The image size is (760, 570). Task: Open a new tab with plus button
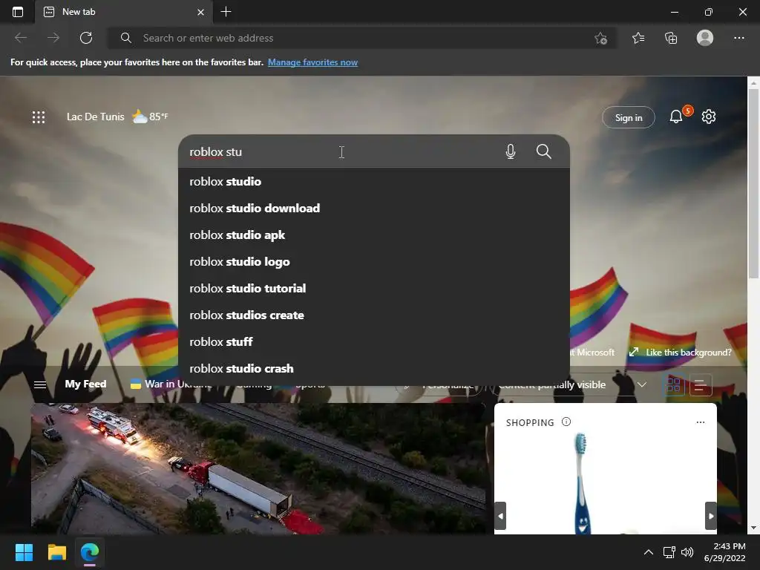coord(226,12)
